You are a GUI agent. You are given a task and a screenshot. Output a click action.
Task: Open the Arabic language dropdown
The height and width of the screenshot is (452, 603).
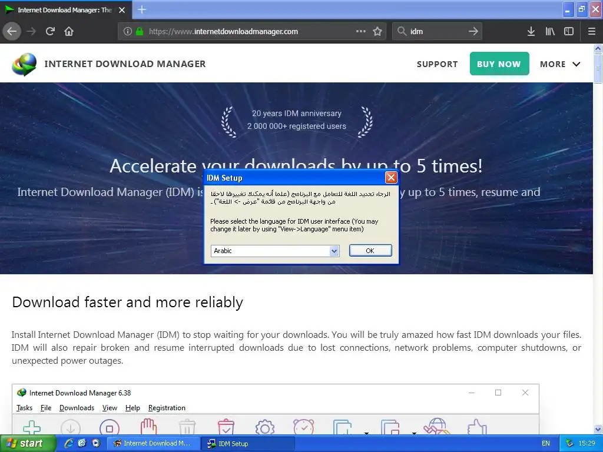(275, 251)
